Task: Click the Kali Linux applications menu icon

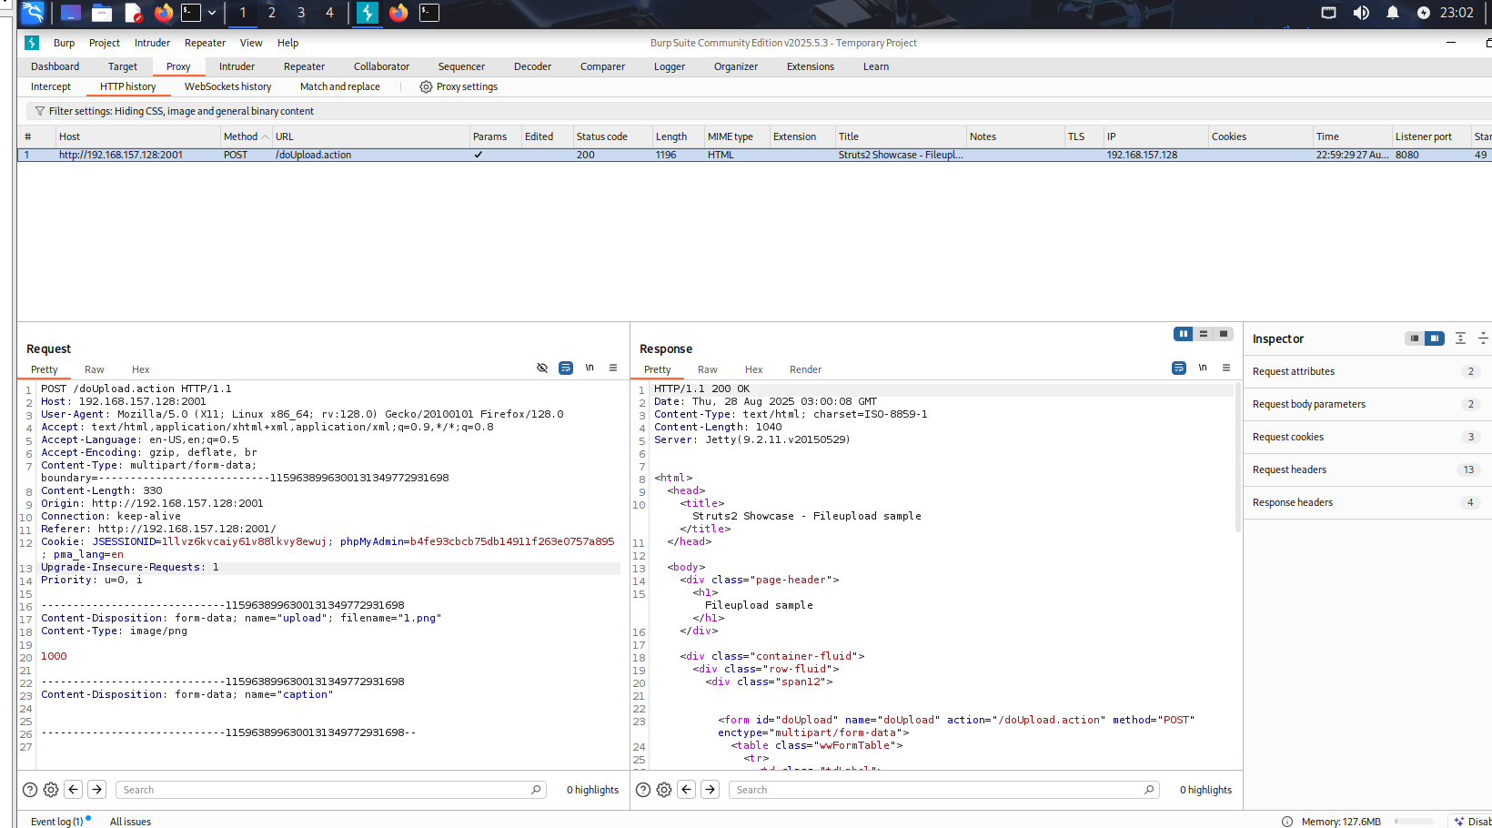Action: 32,13
